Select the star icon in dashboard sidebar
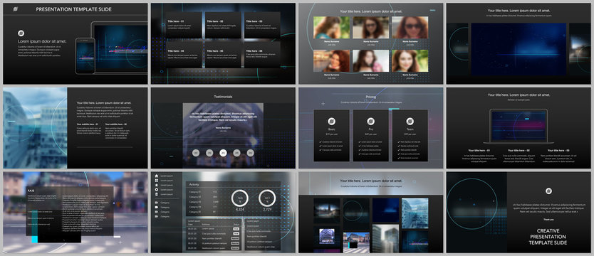This screenshot has width=594, height=256. coord(157,185)
